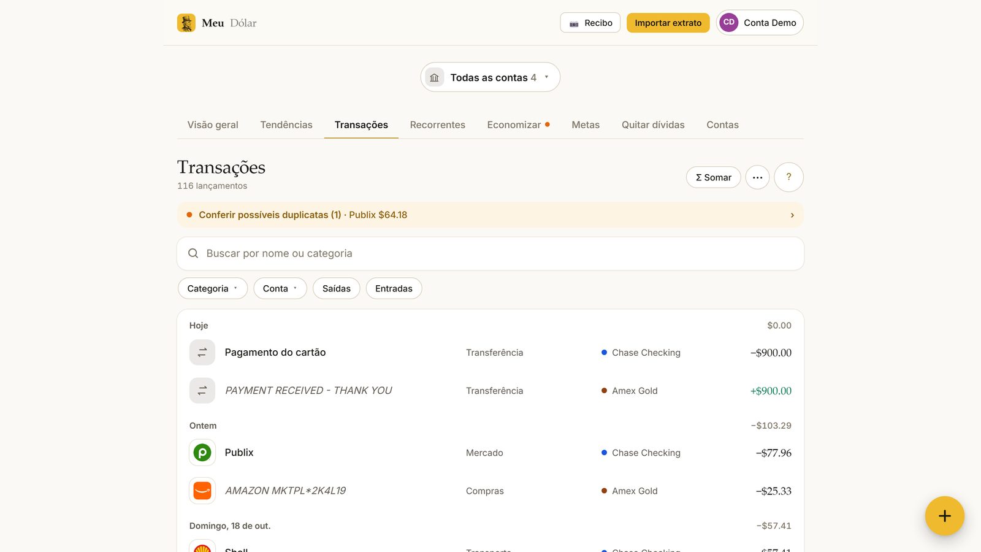Click the Σ Somar button

[714, 177]
